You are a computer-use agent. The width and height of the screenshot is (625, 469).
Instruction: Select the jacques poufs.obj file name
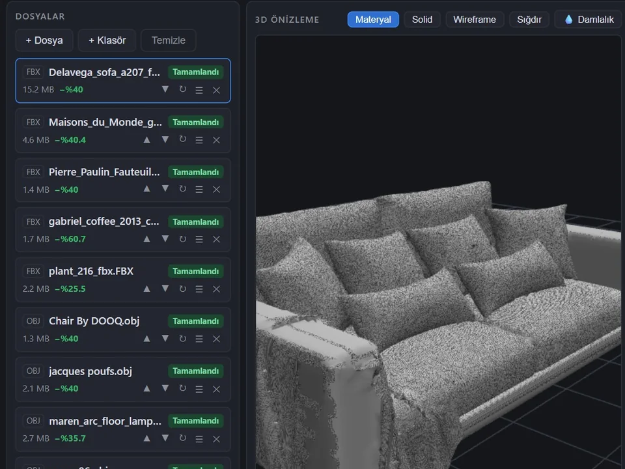click(90, 371)
